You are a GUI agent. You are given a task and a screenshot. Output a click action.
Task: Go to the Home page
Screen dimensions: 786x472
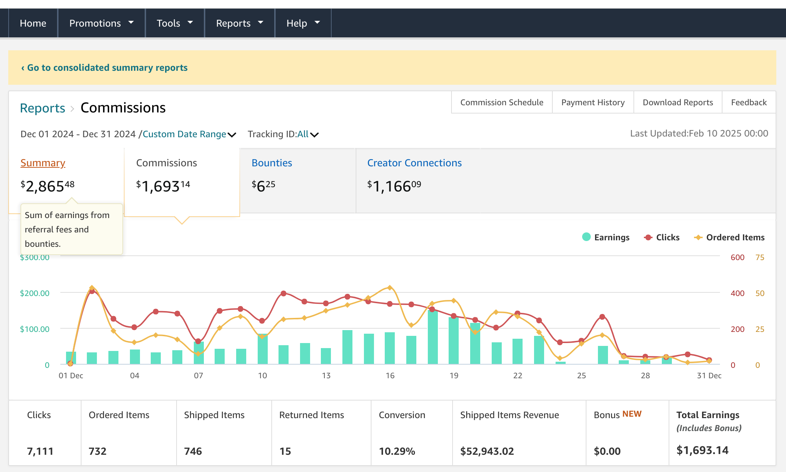coord(33,23)
